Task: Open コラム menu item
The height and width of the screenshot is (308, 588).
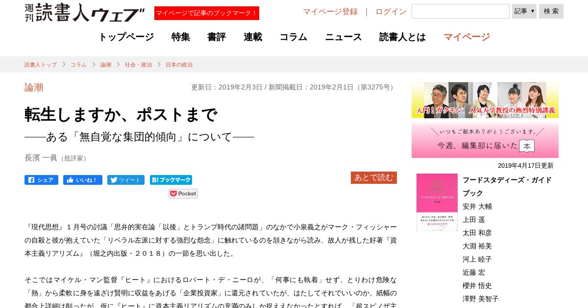Action: pos(294,37)
